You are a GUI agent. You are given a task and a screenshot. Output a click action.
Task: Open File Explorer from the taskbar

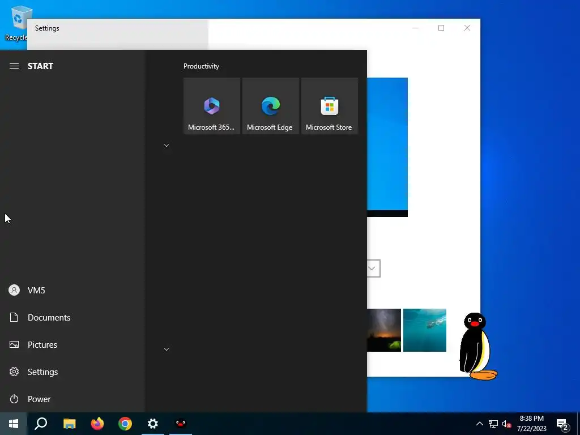click(69, 424)
